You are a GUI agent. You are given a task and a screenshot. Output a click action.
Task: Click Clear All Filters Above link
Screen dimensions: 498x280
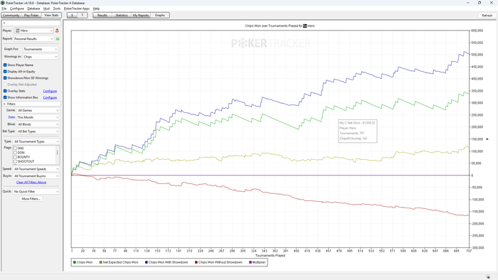coord(31,183)
